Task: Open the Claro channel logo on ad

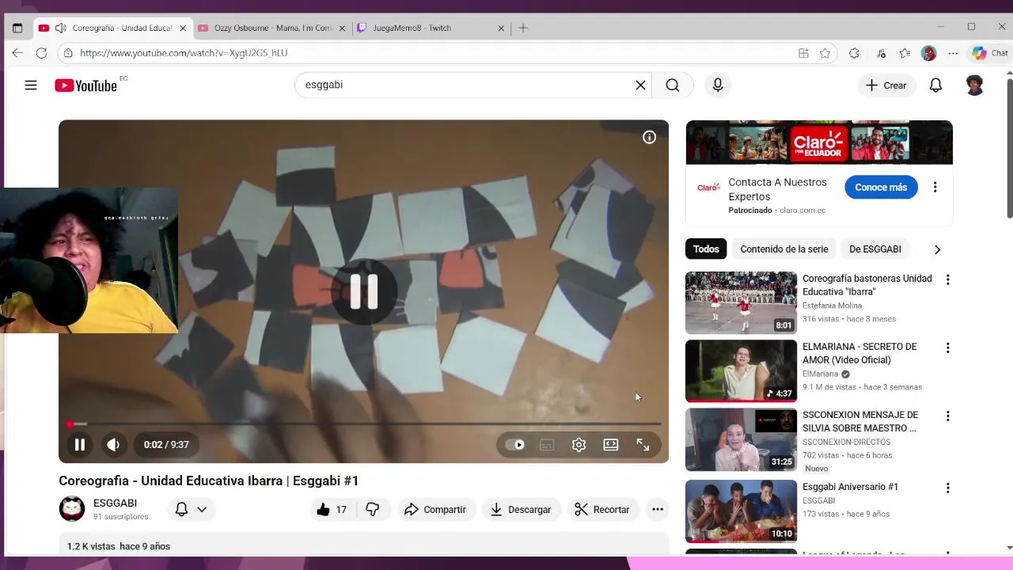Action: coord(708,188)
